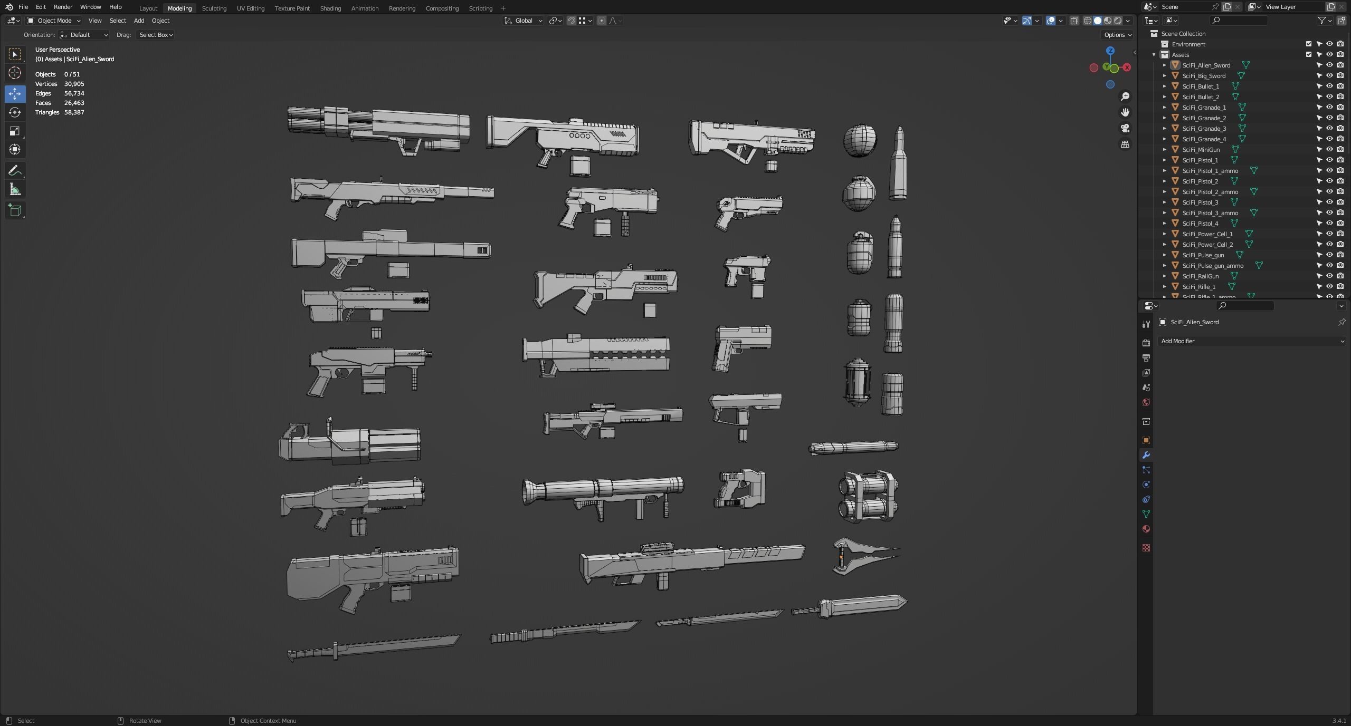
Task: Expand the SciFi_Alien_Sword tree item
Action: click(x=1165, y=65)
